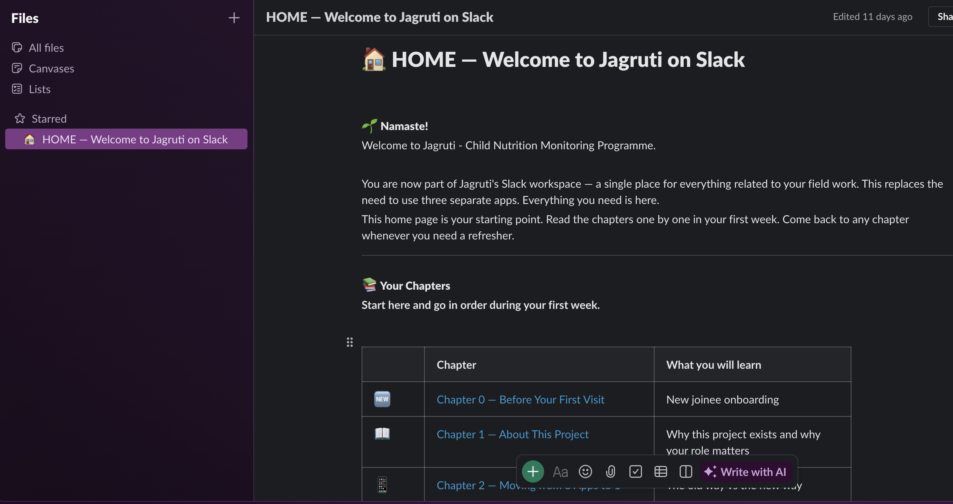Click Write with AI button
This screenshot has height=504, width=953.
tap(745, 471)
